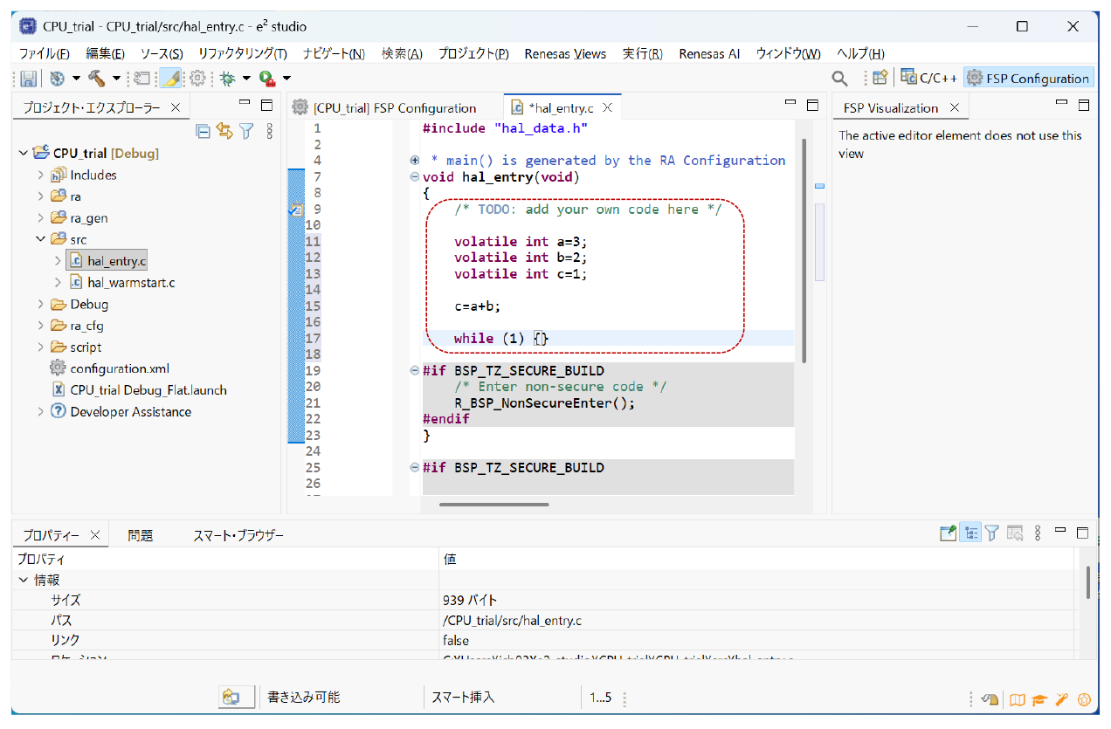Collapse the hal_entry function fold marker

click(414, 177)
